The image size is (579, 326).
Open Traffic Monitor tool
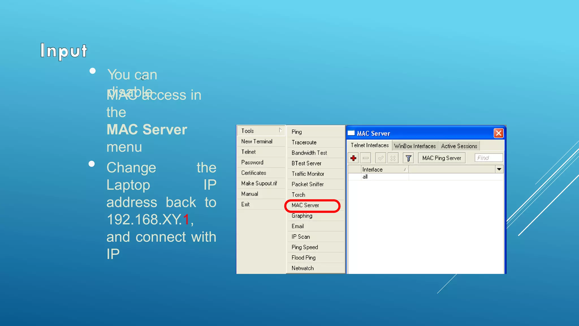click(x=316, y=174)
